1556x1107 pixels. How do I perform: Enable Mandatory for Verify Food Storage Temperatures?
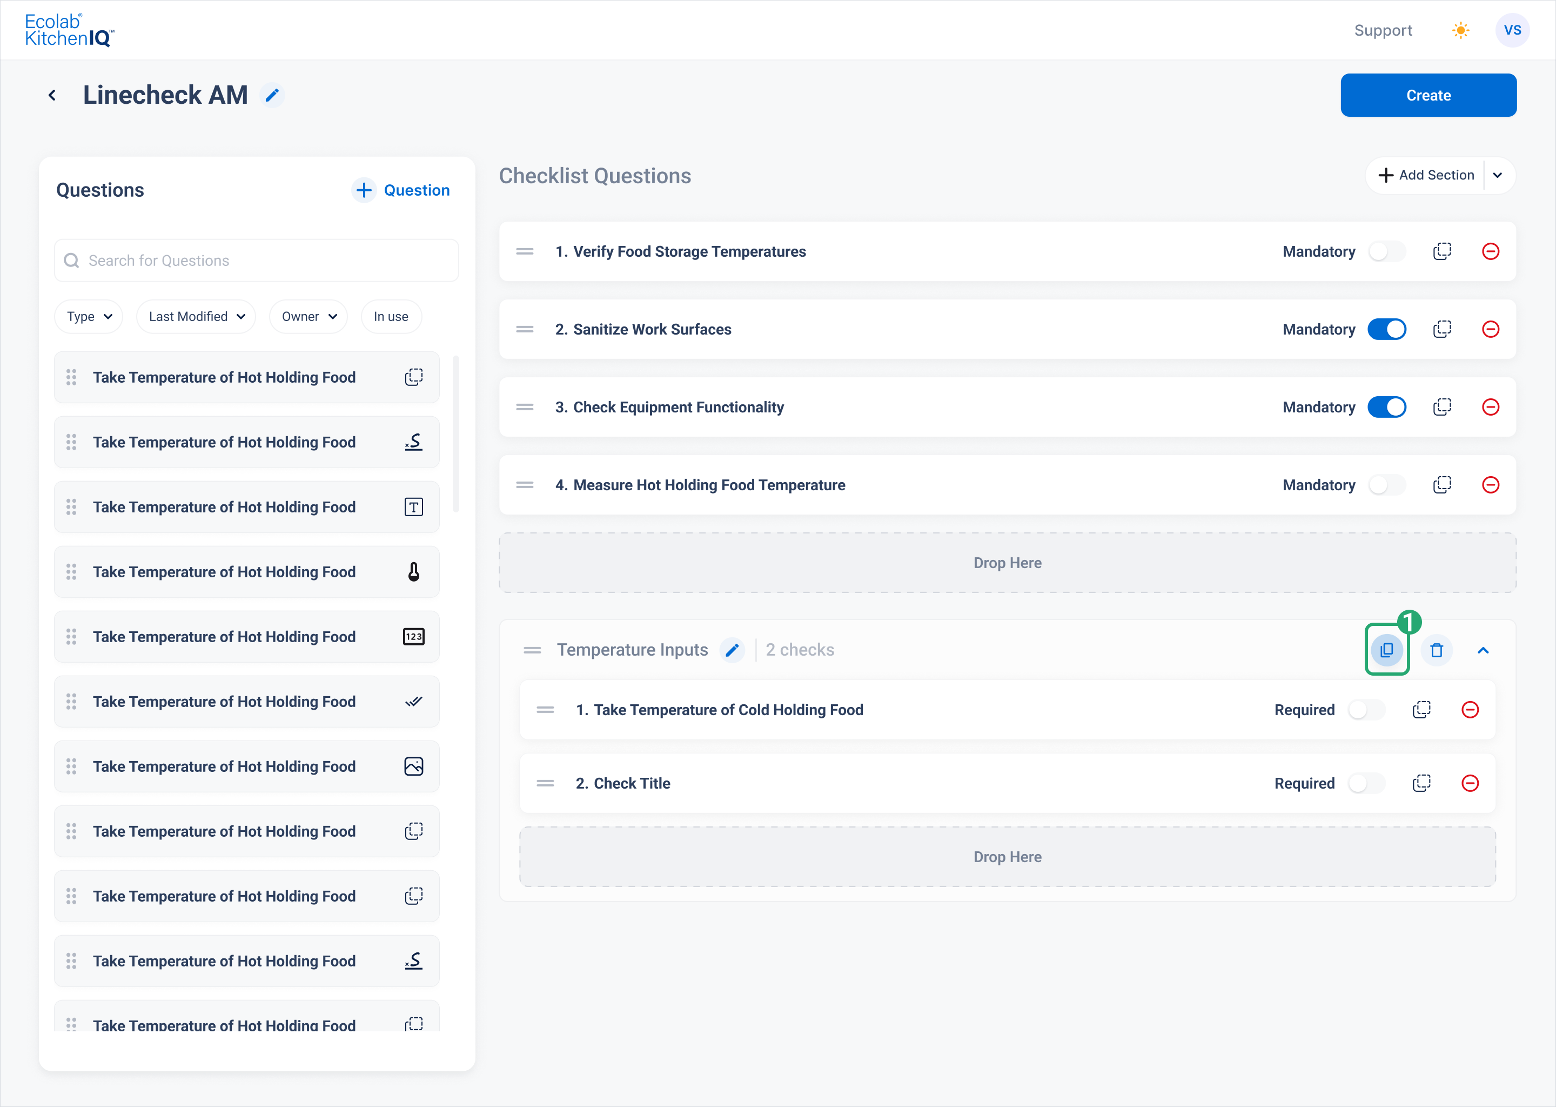[1386, 251]
